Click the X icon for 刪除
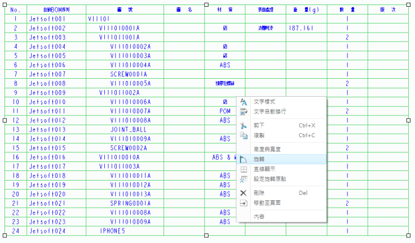 pos(244,193)
